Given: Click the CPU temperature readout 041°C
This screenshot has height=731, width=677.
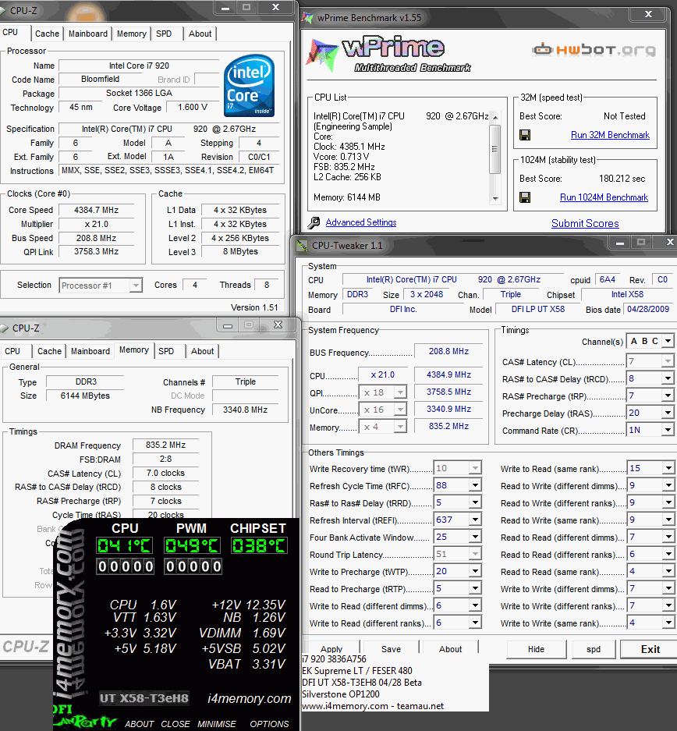Looking at the screenshot, I should click(124, 545).
